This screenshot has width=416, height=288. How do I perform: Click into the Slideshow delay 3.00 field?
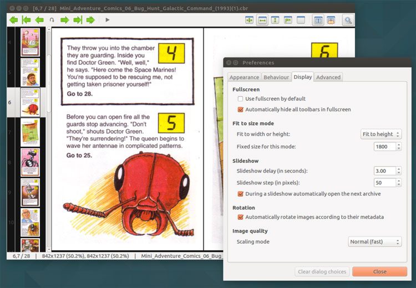385,171
